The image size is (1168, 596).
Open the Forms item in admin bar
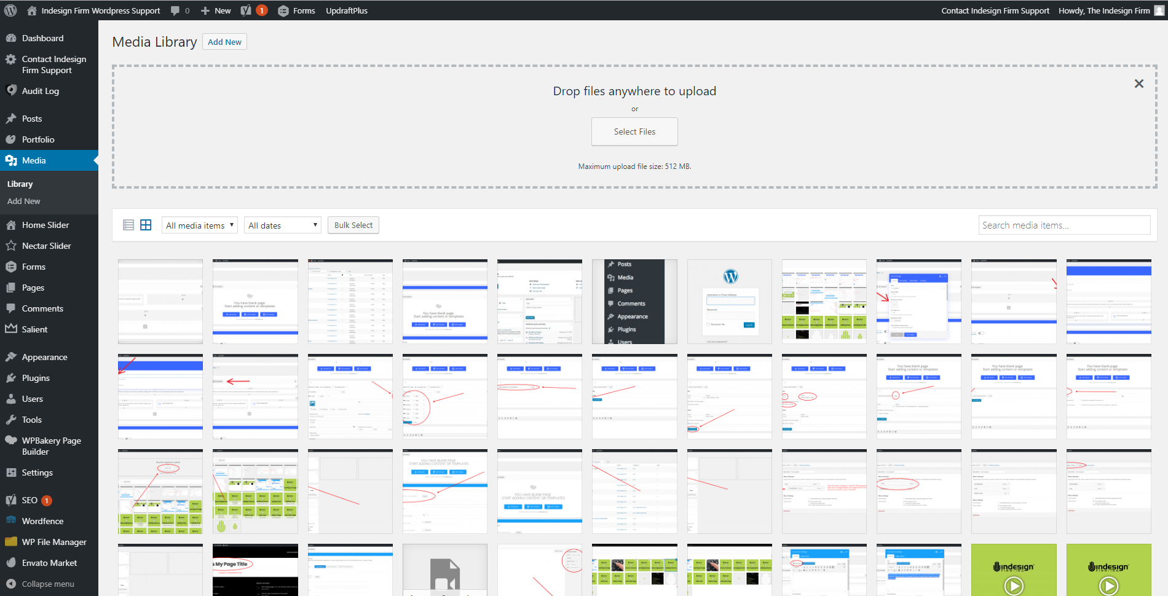tap(297, 10)
